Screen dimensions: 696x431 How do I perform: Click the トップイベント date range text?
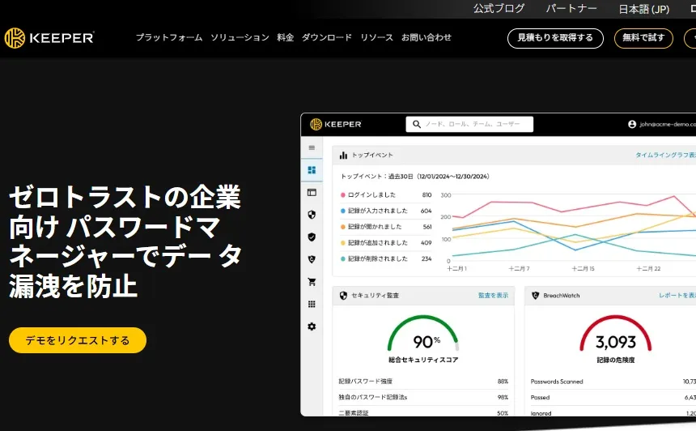pyautogui.click(x=415, y=177)
